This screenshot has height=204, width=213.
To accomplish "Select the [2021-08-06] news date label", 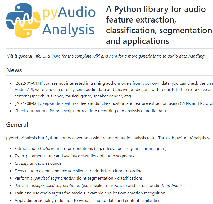I will [x=26, y=103].
